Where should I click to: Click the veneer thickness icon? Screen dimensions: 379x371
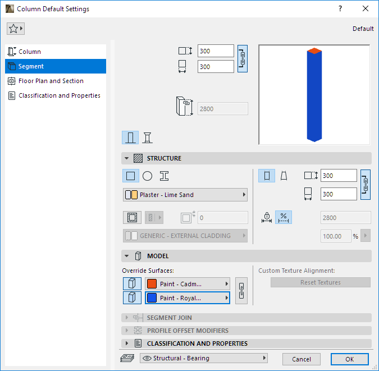(188, 217)
